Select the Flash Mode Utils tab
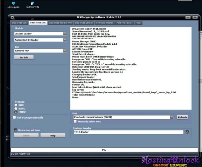The height and width of the screenshot is (167, 202). [38, 23]
